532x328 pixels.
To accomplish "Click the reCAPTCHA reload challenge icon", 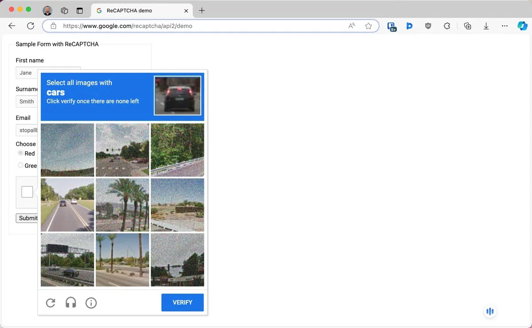I will [51, 303].
